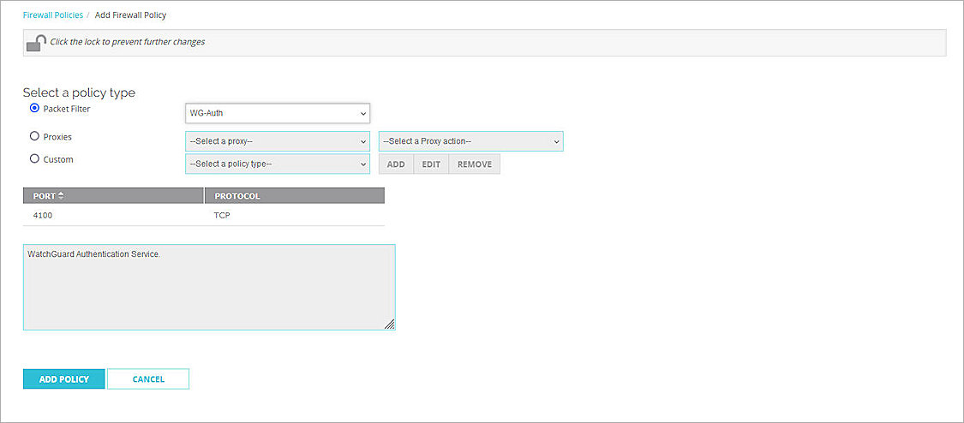964x423 pixels.
Task: Click the REMOVE custom policy button
Action: click(x=475, y=164)
